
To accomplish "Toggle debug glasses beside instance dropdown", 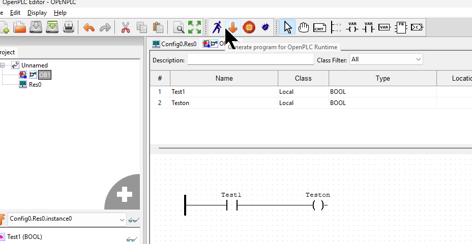I will [134, 220].
